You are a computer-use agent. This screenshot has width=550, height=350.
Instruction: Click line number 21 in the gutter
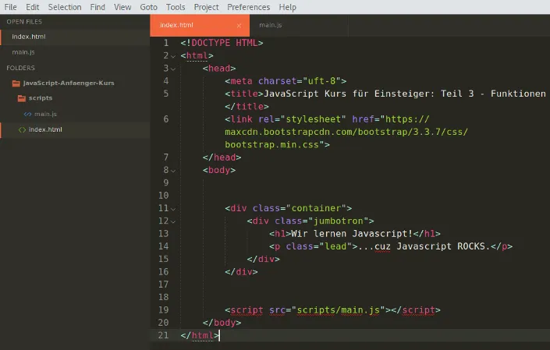click(163, 335)
